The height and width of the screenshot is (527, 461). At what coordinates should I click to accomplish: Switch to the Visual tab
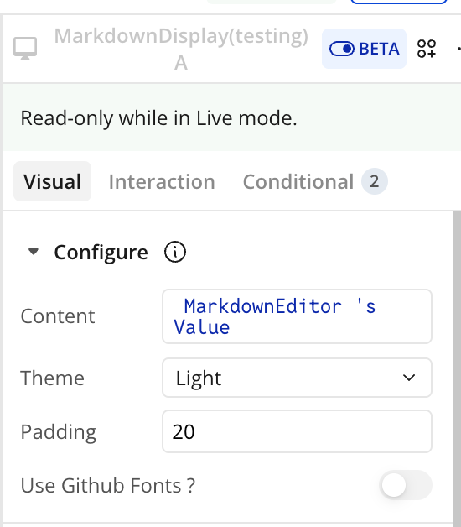pyautogui.click(x=52, y=181)
